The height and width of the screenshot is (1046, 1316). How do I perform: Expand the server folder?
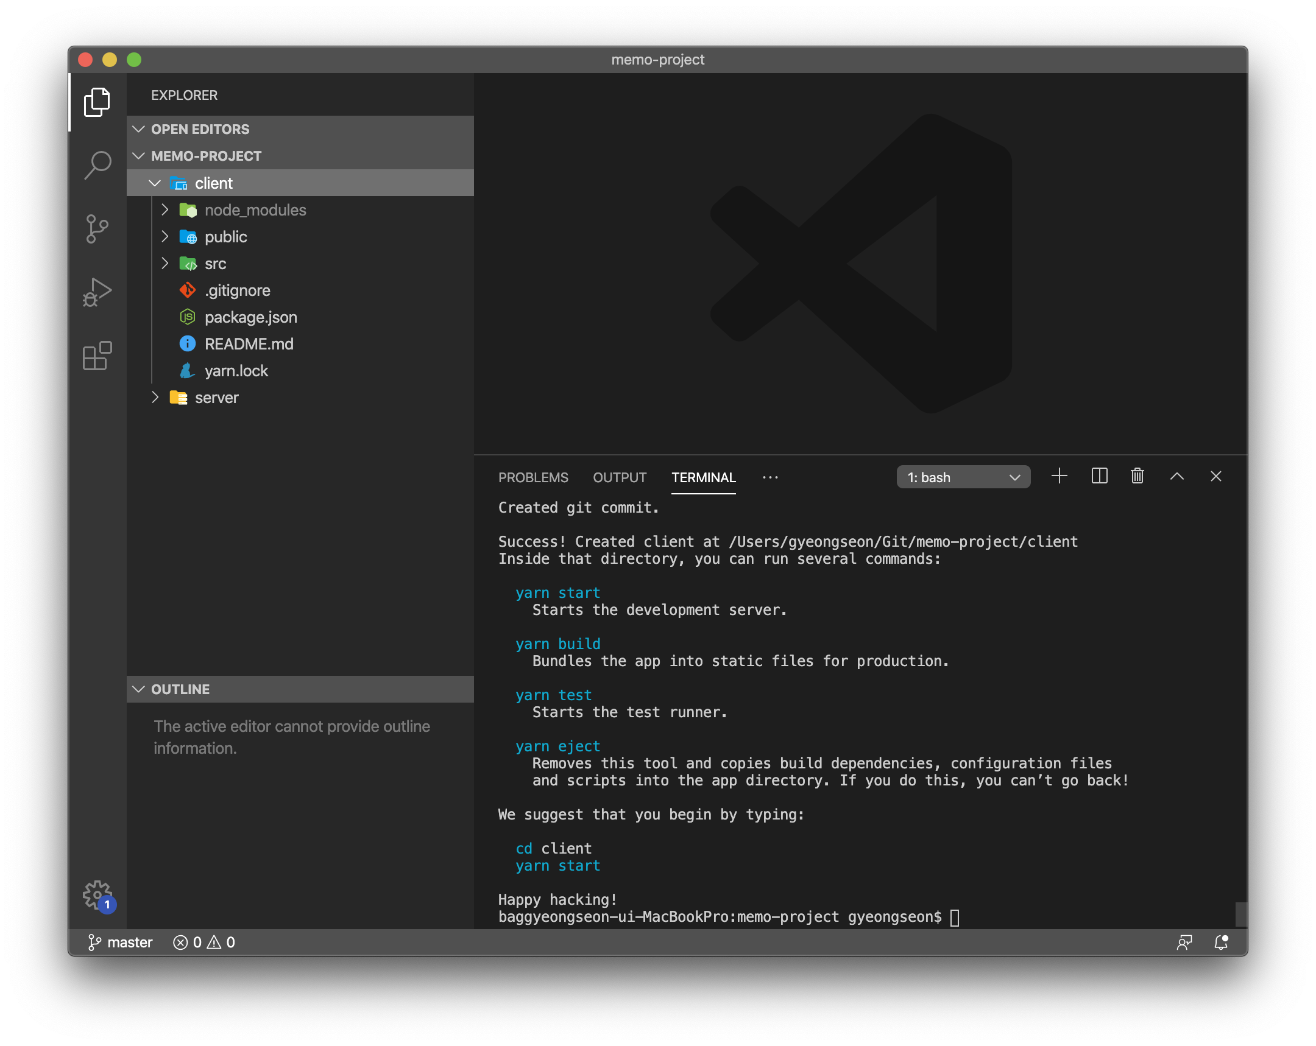(216, 398)
